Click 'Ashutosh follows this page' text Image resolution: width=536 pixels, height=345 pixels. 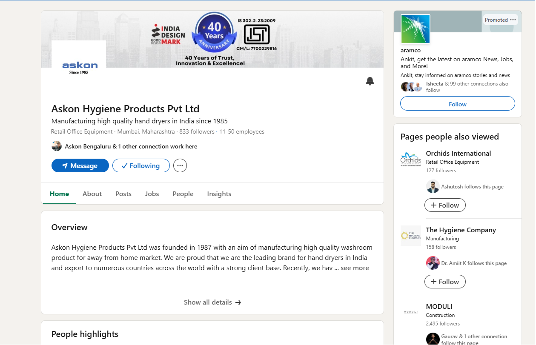pyautogui.click(x=472, y=187)
